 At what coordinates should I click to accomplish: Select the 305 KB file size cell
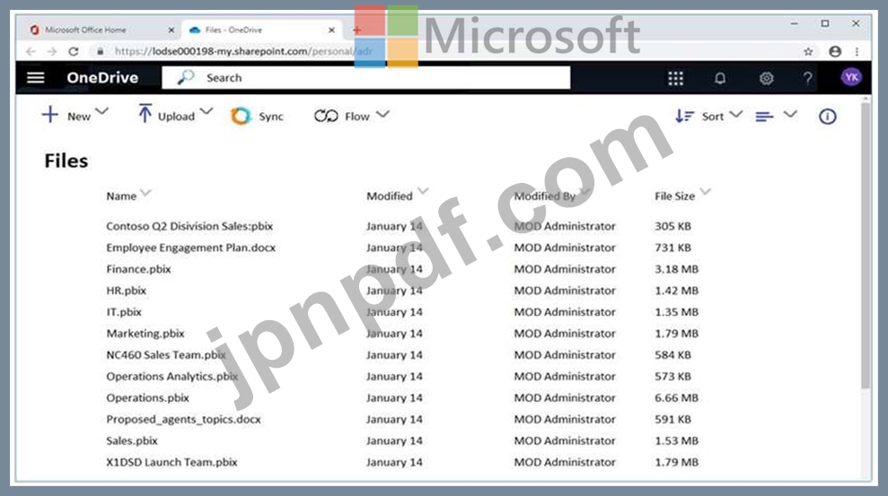click(x=673, y=226)
